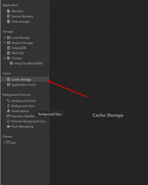Image resolution: width=148 pixels, height=185 pixels.
Task: Click the Push Messaging cloud icon
Action: pos(8,126)
